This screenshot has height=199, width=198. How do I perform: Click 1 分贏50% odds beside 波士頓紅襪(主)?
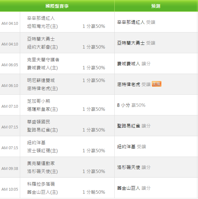point(94,151)
